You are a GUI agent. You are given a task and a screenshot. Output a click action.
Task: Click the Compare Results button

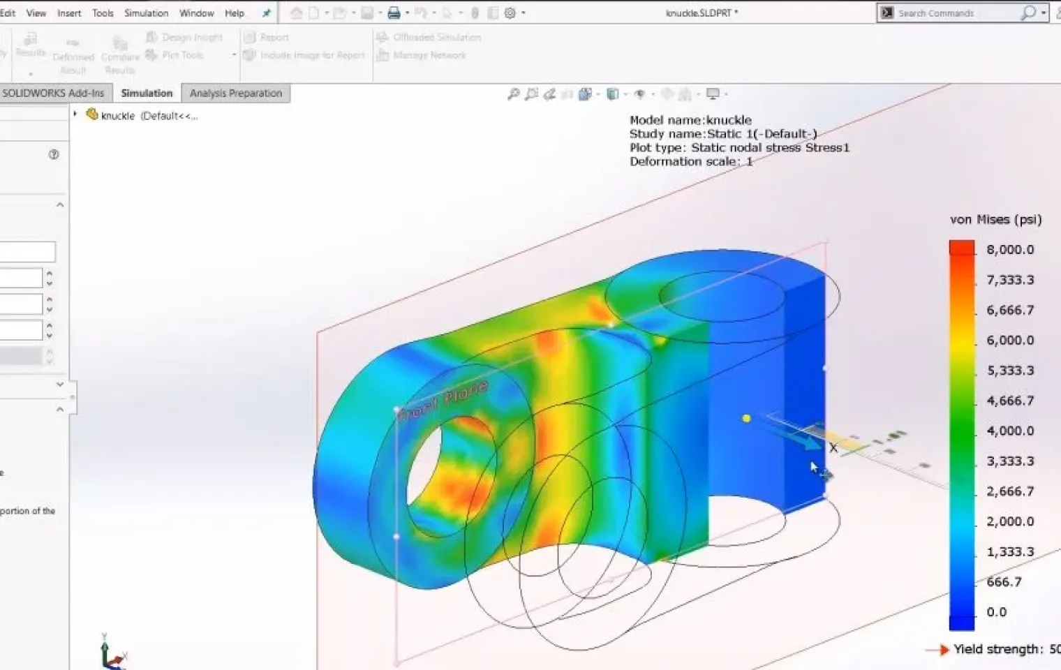coord(120,57)
